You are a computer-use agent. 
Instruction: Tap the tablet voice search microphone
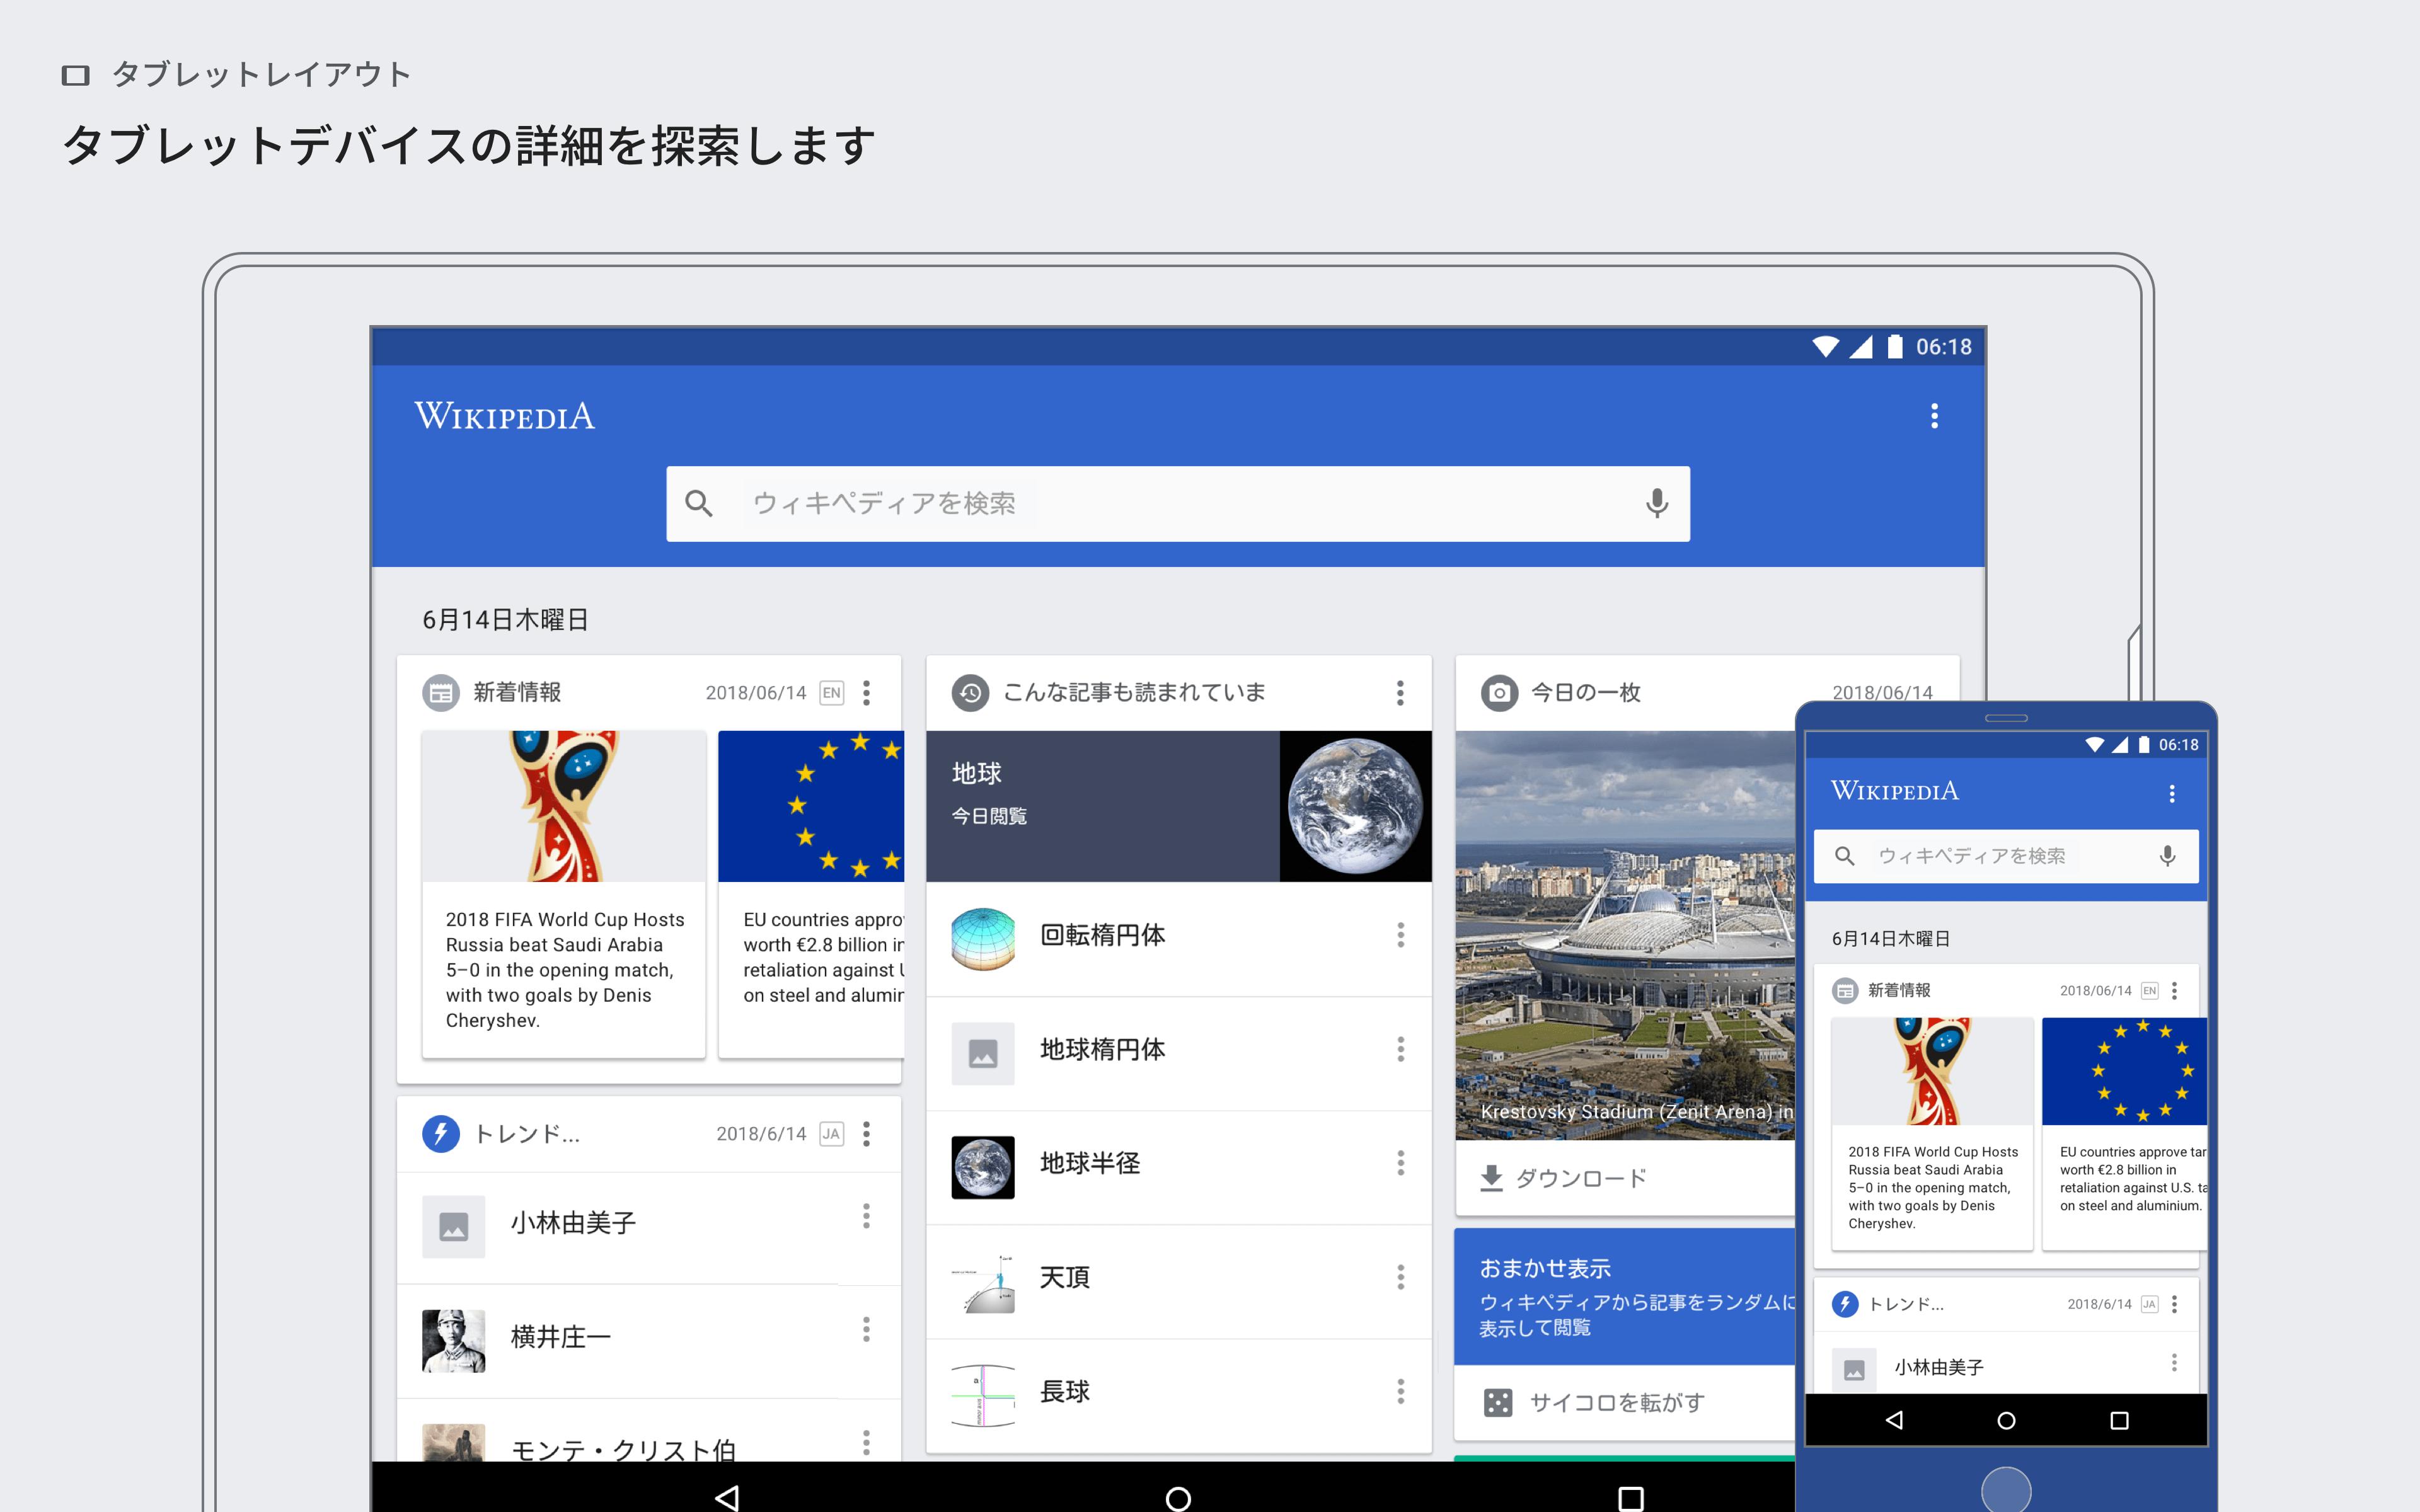tap(1656, 503)
